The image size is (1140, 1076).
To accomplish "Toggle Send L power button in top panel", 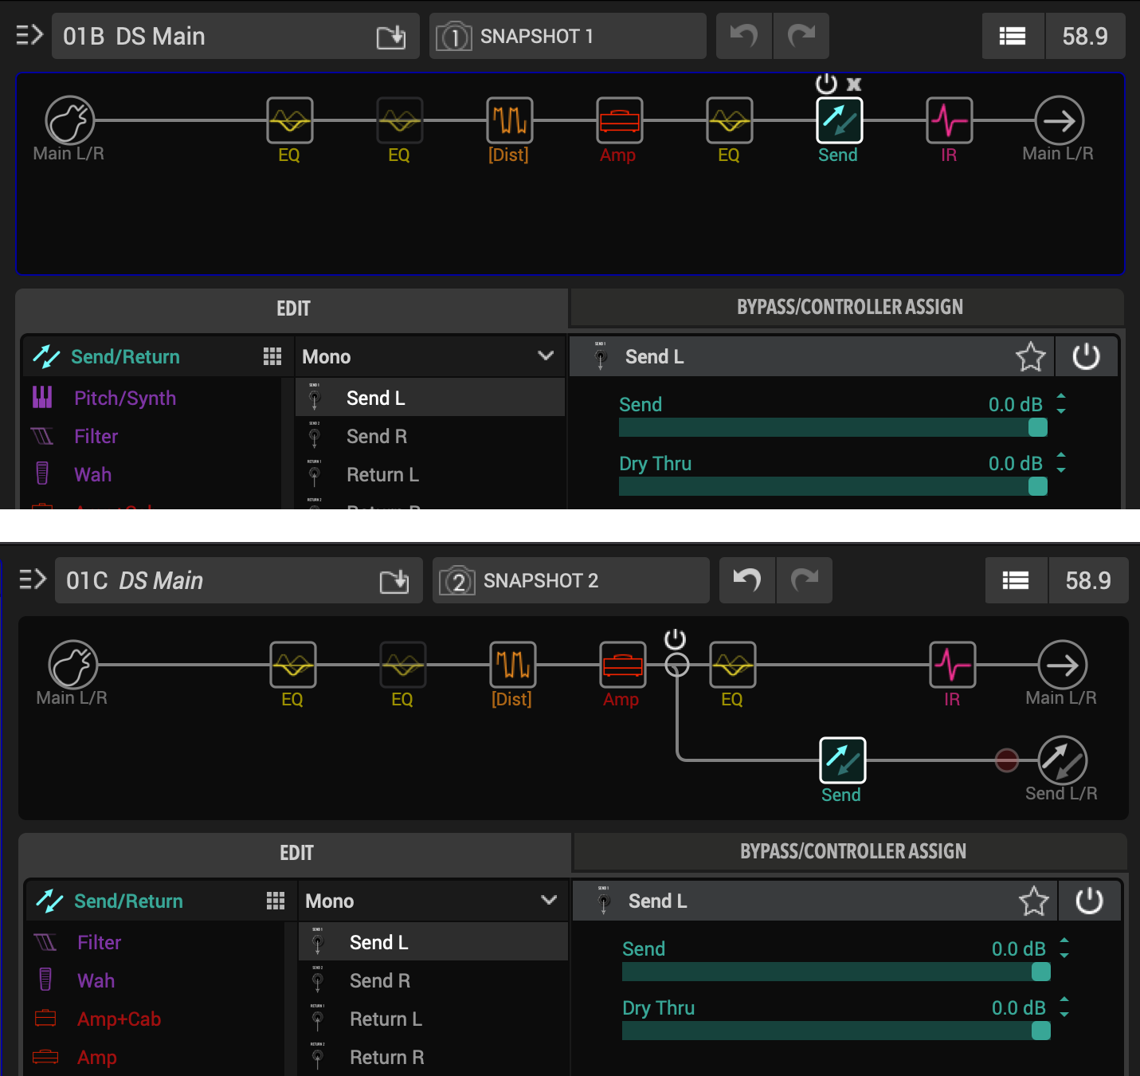I will click(1086, 356).
